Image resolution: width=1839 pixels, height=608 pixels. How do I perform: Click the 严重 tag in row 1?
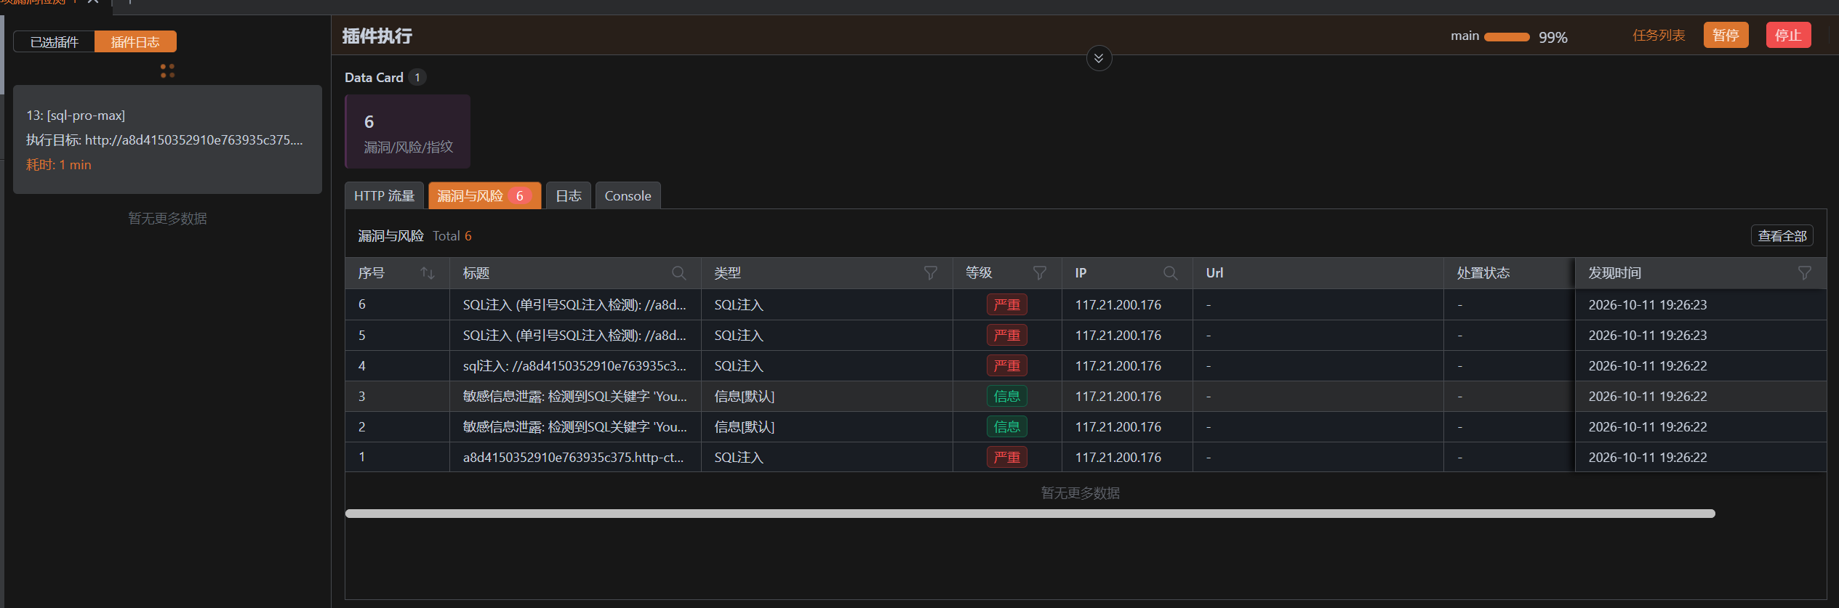[1006, 458]
